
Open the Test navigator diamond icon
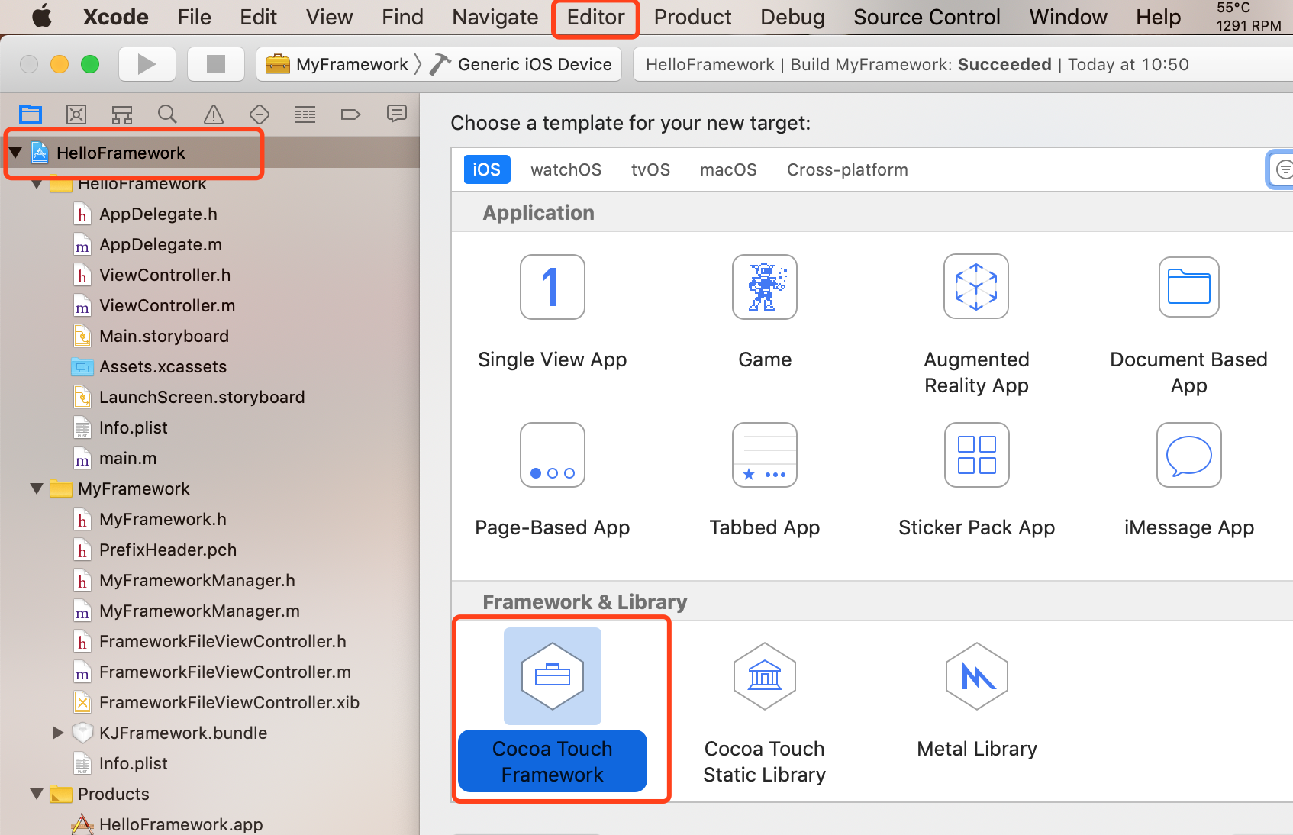point(260,114)
